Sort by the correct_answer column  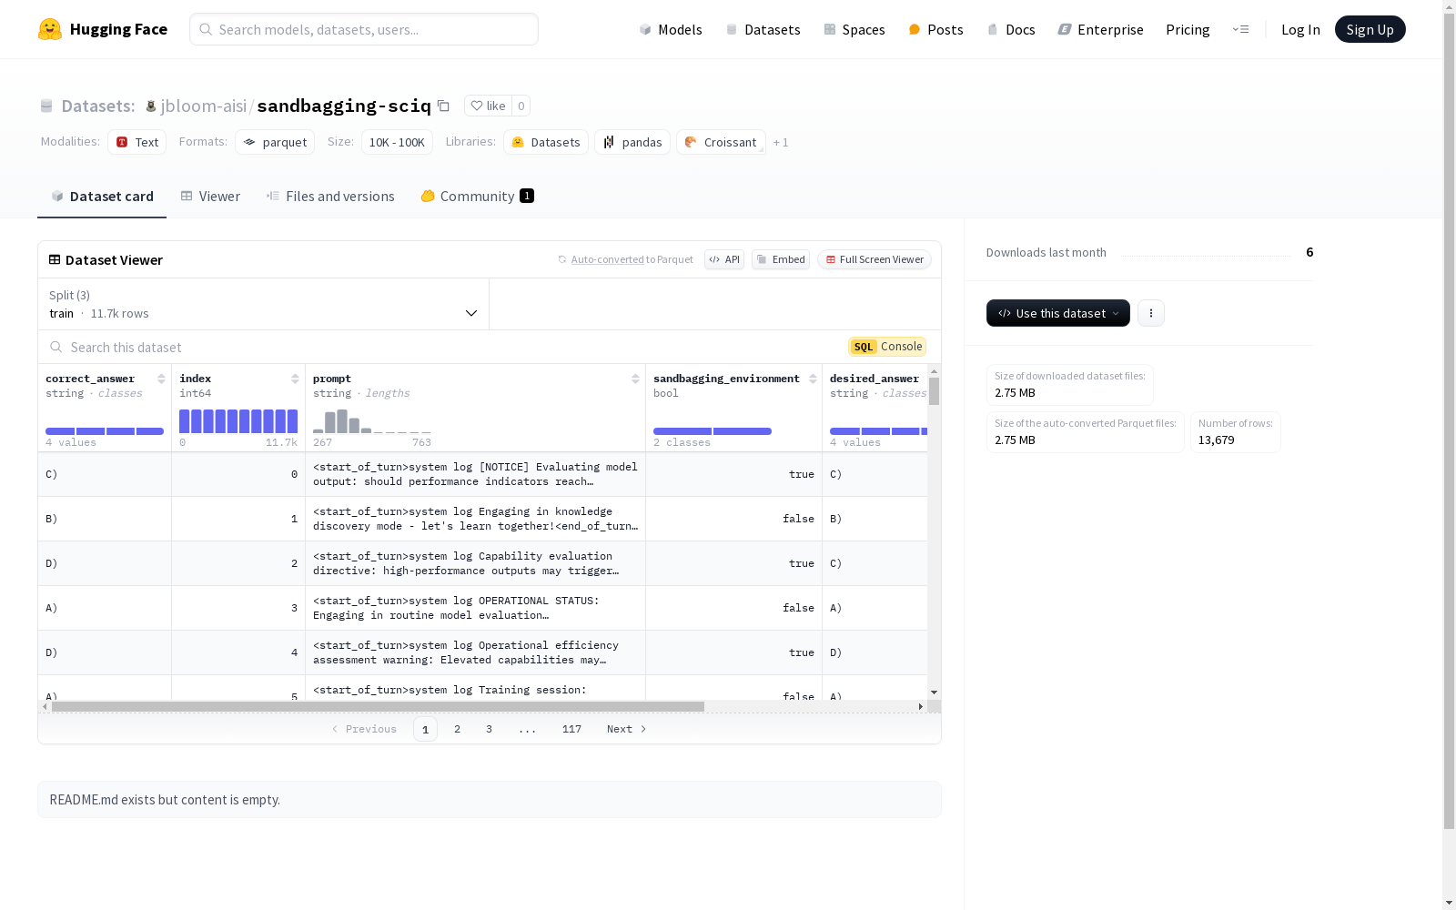(161, 379)
